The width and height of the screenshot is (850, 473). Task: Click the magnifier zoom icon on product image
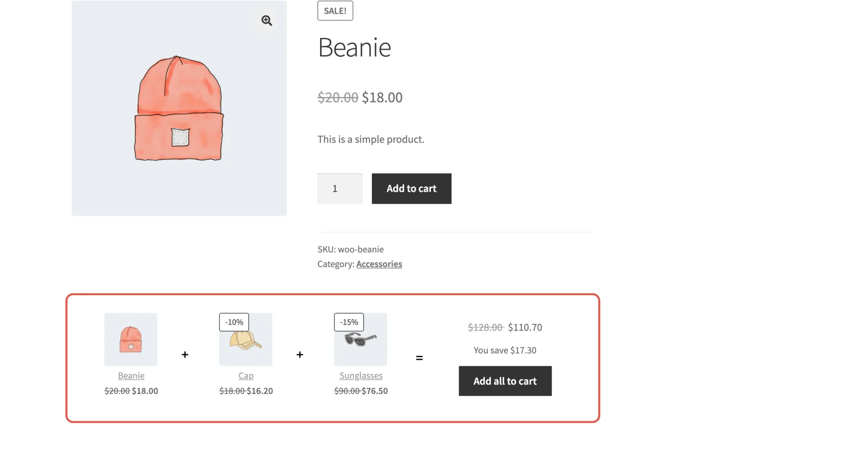coord(267,20)
